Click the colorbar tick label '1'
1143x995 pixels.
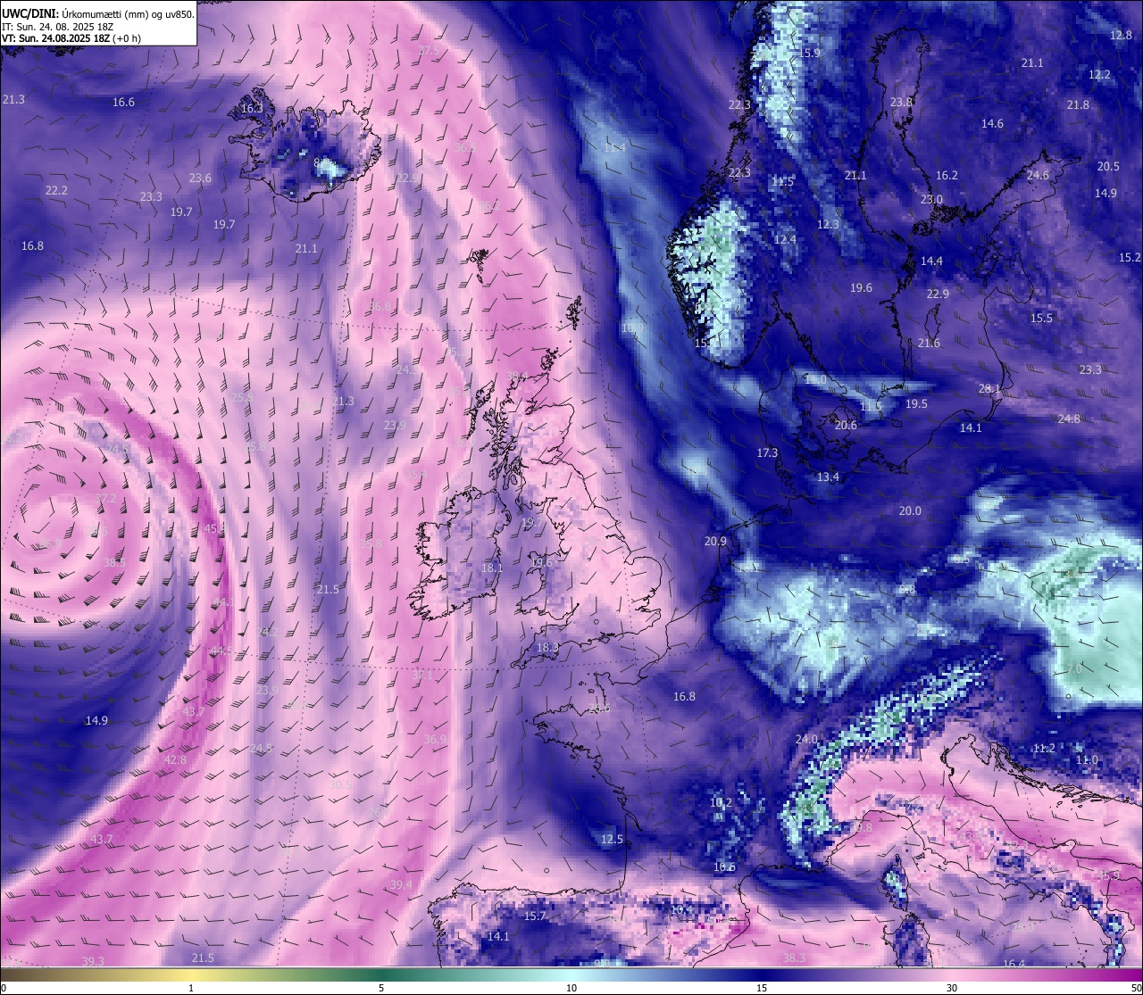click(191, 988)
